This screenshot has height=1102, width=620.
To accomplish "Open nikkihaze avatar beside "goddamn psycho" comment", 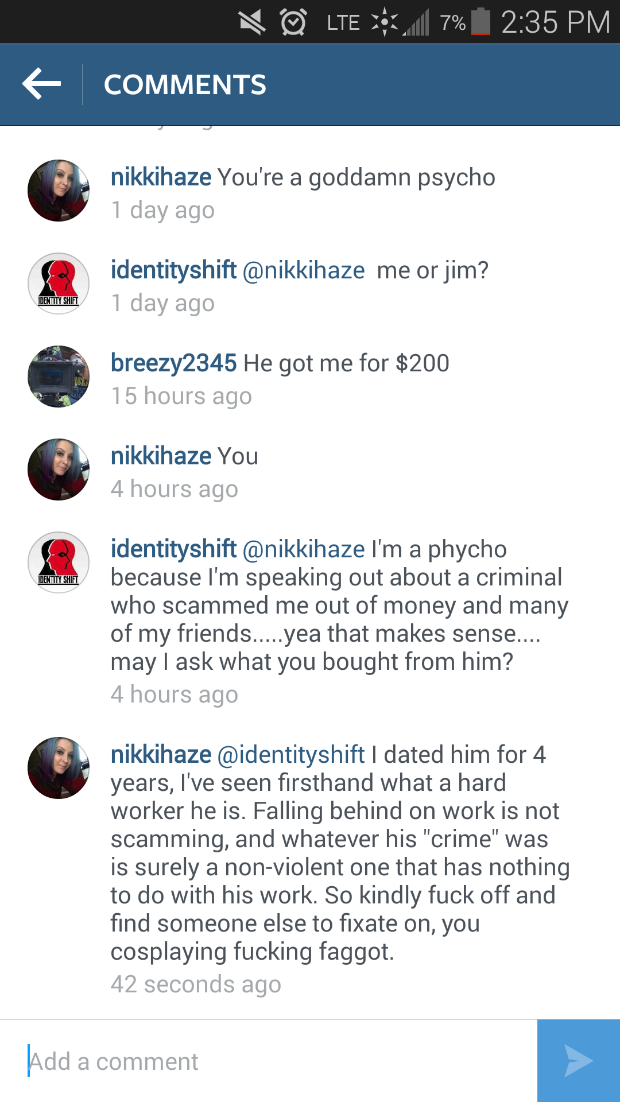I will [59, 191].
